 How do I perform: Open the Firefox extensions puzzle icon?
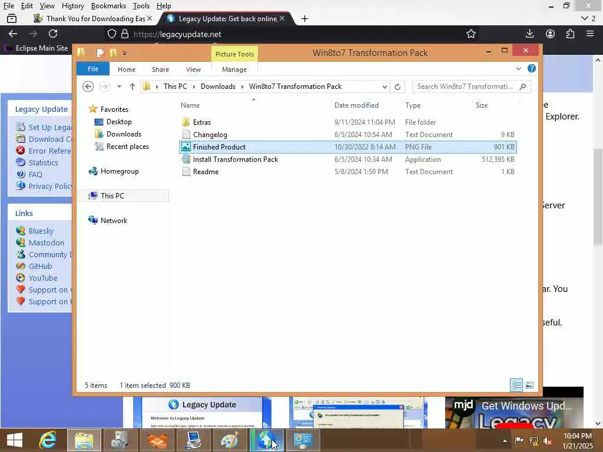pos(570,34)
